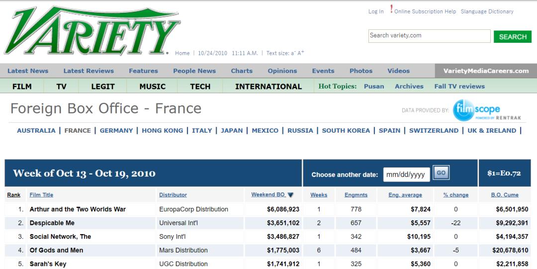The image size is (537, 269).
Task: Select the FILM section tab
Action: point(22,87)
